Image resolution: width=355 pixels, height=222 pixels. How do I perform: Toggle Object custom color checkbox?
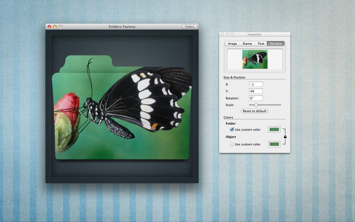[x=232, y=144]
